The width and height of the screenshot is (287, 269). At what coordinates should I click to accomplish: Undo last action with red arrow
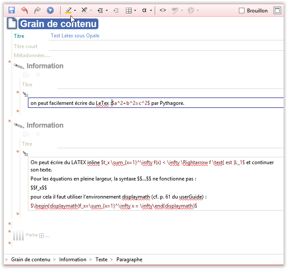click(24, 10)
